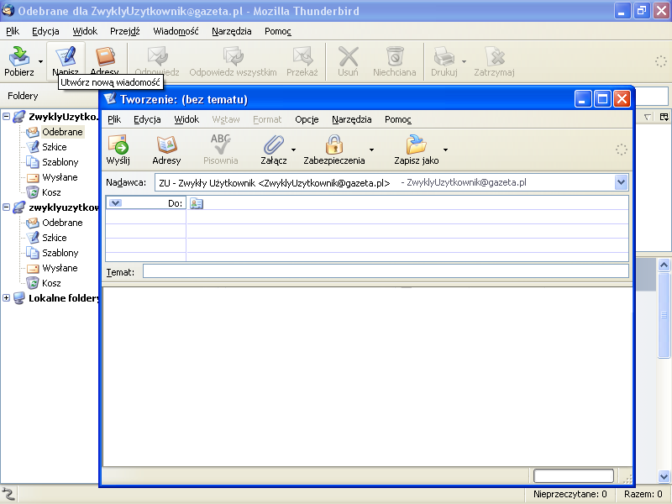Select Kosz under first account
Viewport: 672px width, 504px height.
pos(51,192)
